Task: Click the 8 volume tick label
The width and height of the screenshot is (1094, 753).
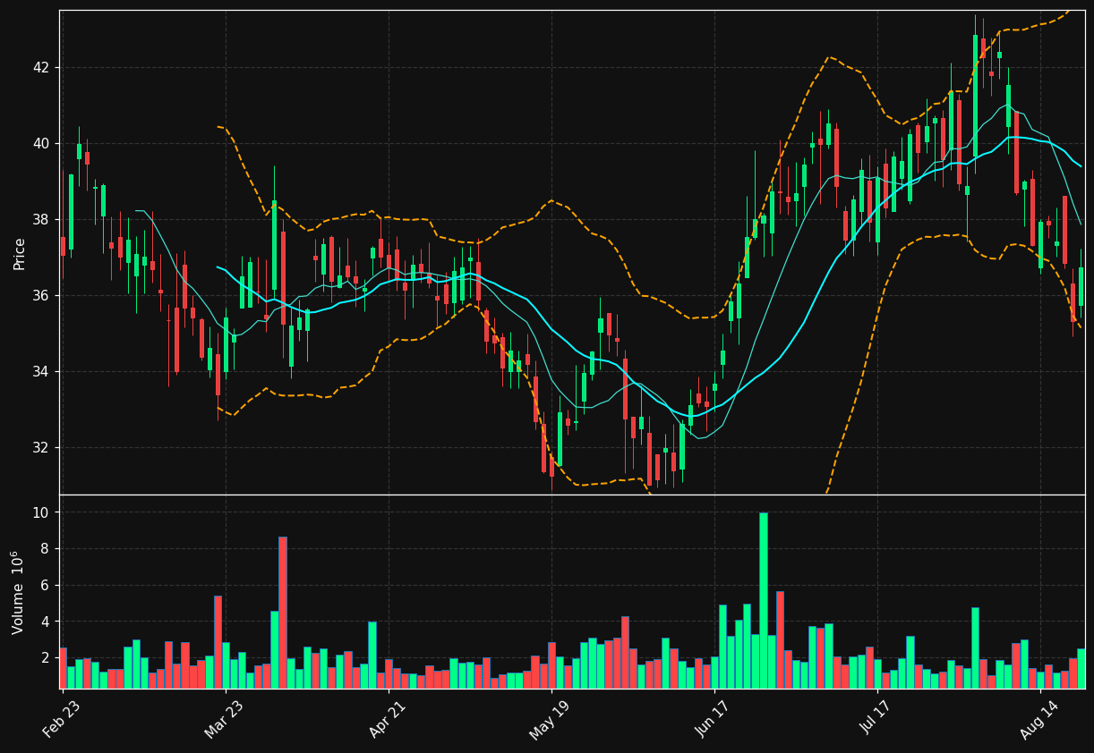Action: pyautogui.click(x=47, y=549)
